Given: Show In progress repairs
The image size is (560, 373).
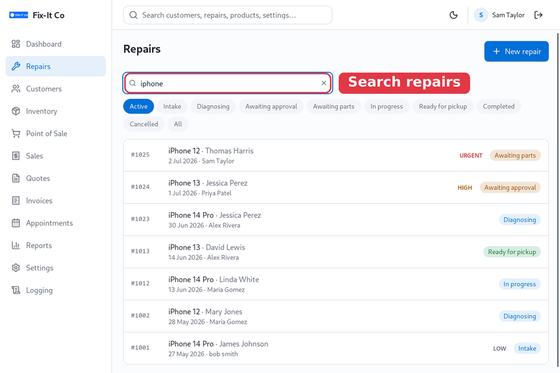Looking at the screenshot, I should (x=386, y=106).
